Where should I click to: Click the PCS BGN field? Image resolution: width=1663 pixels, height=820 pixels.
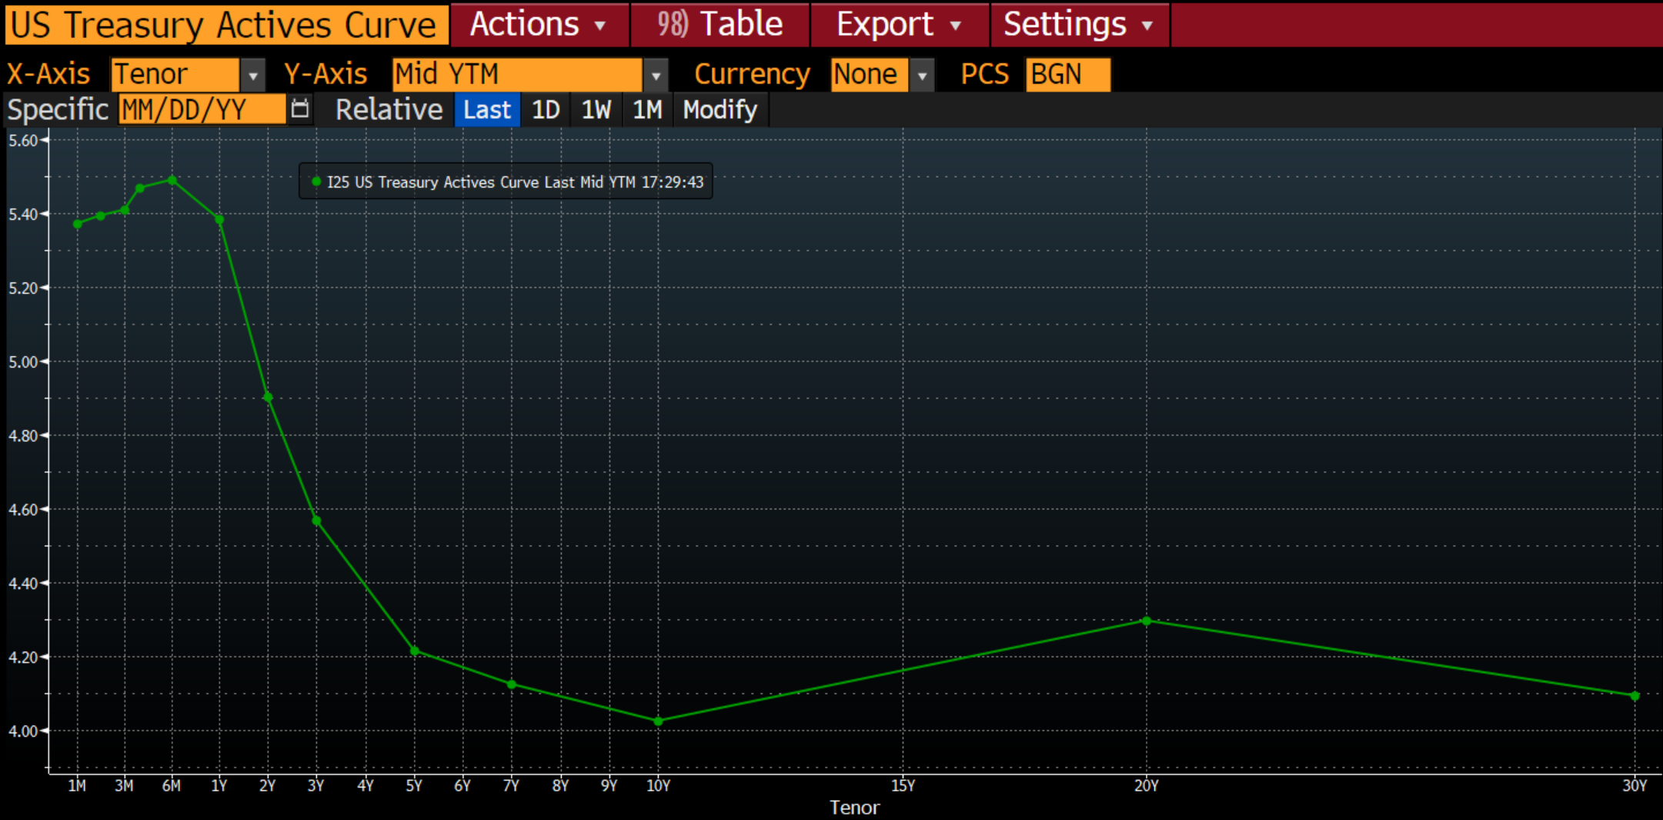pyautogui.click(x=1068, y=75)
